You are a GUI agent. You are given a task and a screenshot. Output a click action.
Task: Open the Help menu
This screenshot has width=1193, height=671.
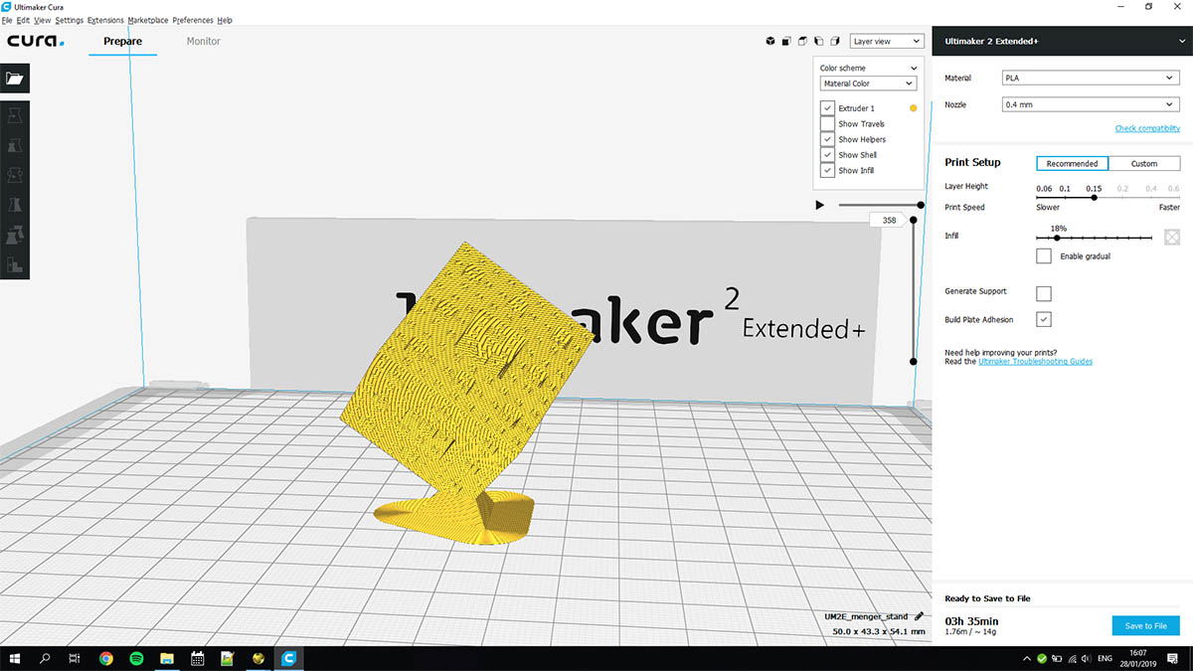[x=225, y=20]
